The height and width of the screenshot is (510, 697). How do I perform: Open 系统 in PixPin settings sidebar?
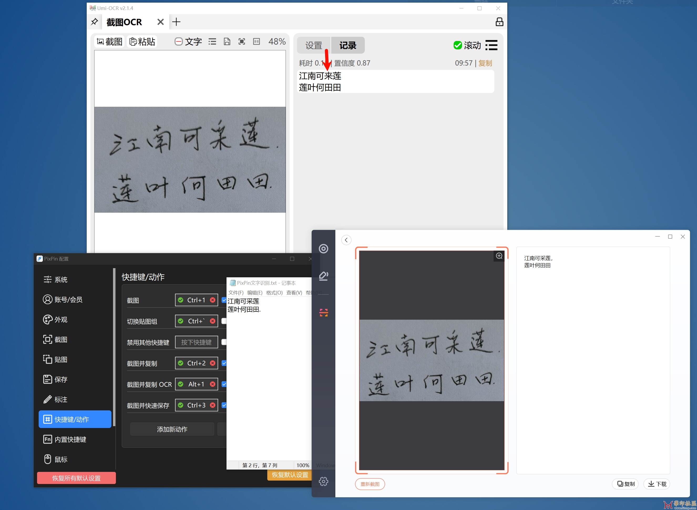75,279
